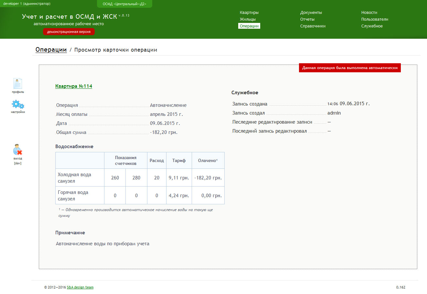
Task: Click the -182,20 грн. paid cell
Action: pyautogui.click(x=208, y=178)
